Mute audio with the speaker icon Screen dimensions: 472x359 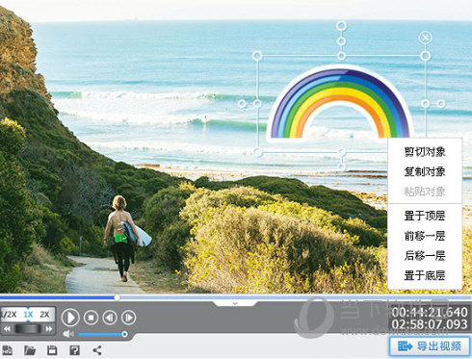click(x=67, y=334)
